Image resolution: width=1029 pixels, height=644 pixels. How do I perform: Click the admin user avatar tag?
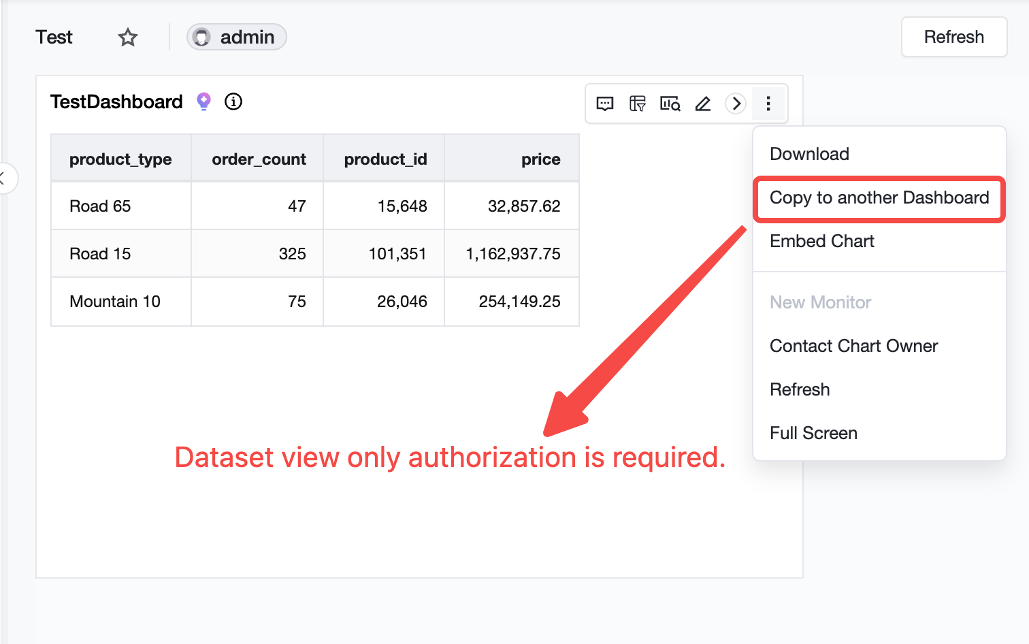tap(237, 37)
